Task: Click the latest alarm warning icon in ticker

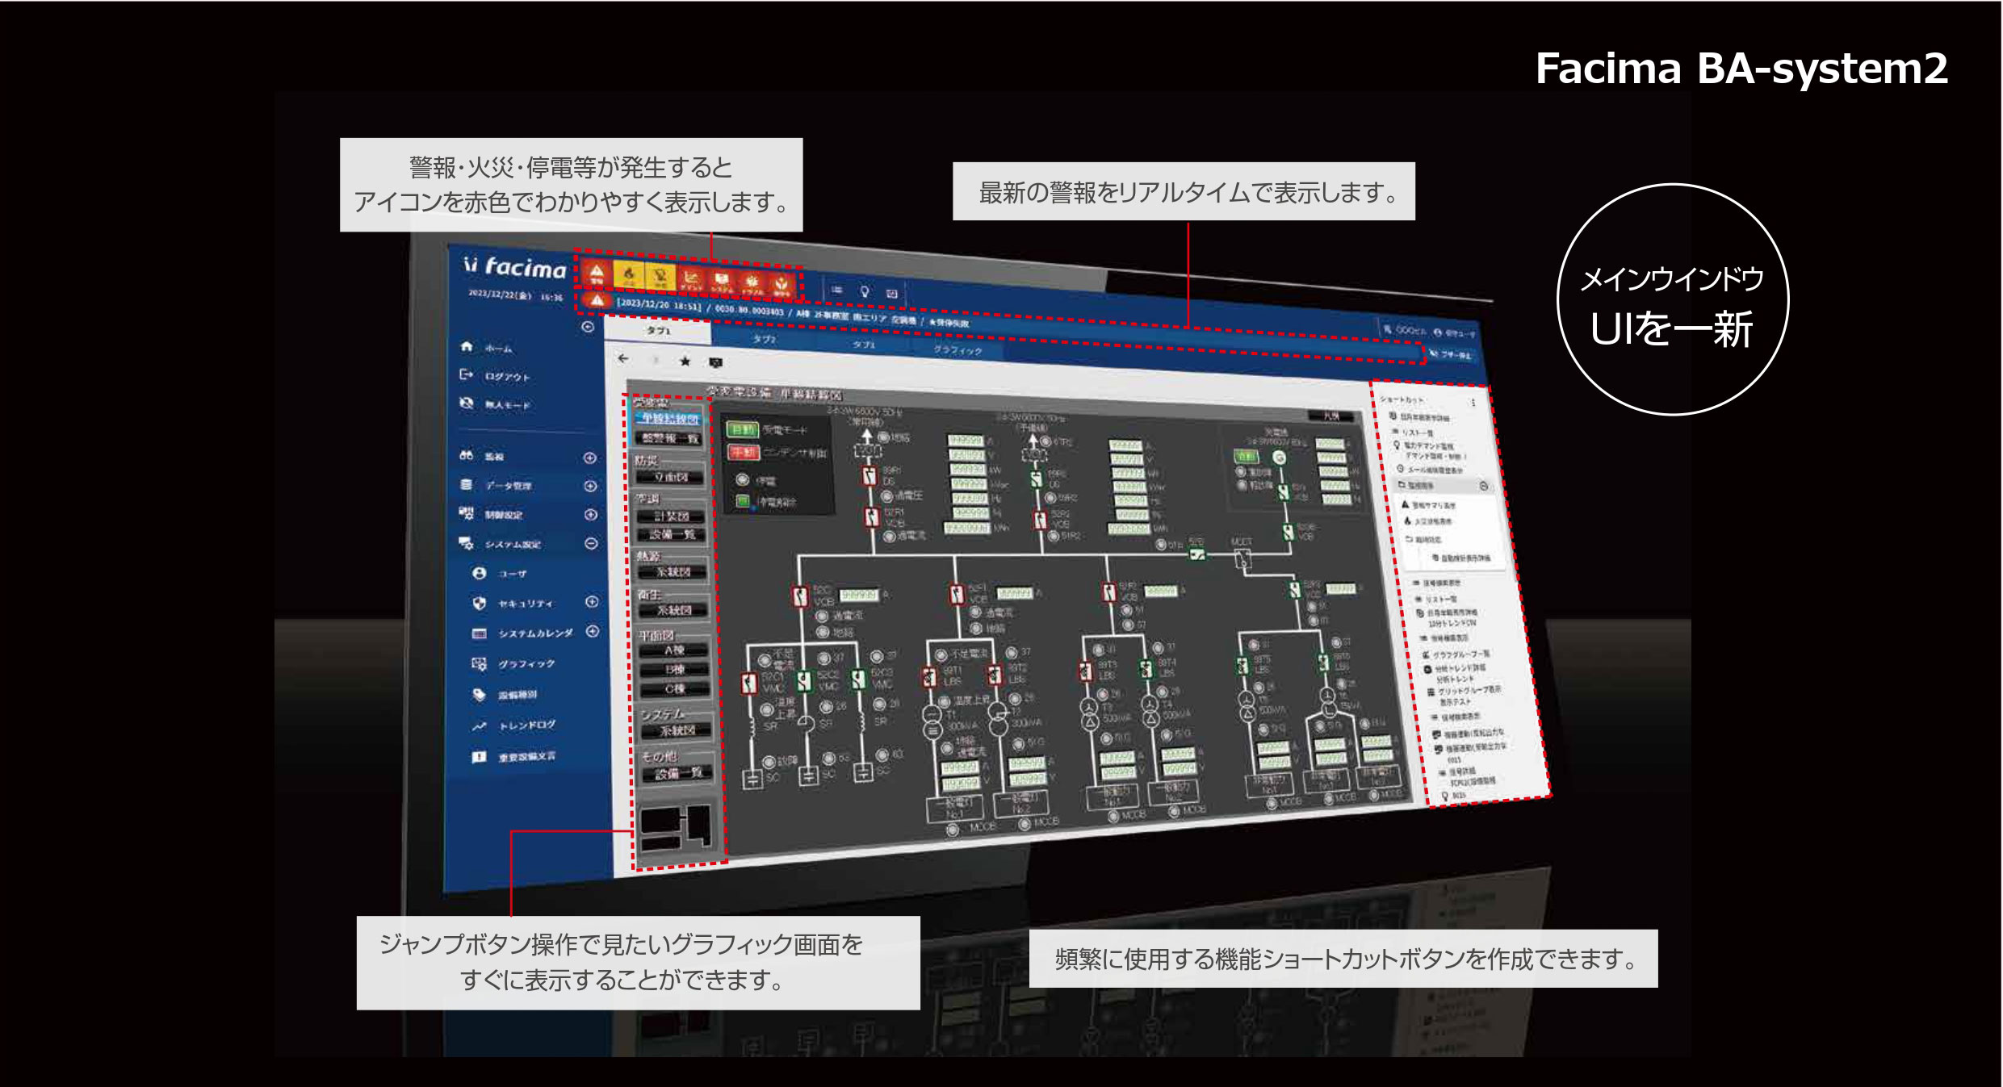Action: pyautogui.click(x=596, y=300)
